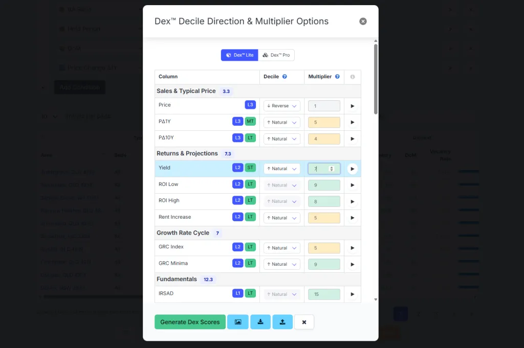
Task: Click Fundamentals score badge 12.3
Action: tap(208, 280)
